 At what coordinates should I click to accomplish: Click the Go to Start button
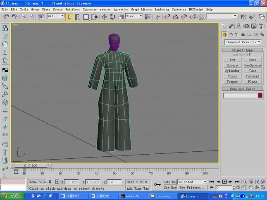(x=212, y=181)
